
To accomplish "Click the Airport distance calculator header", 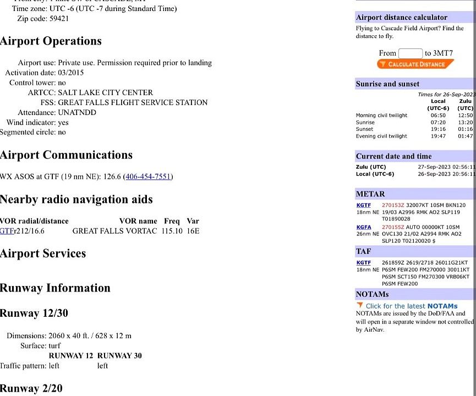I will tap(401, 18).
